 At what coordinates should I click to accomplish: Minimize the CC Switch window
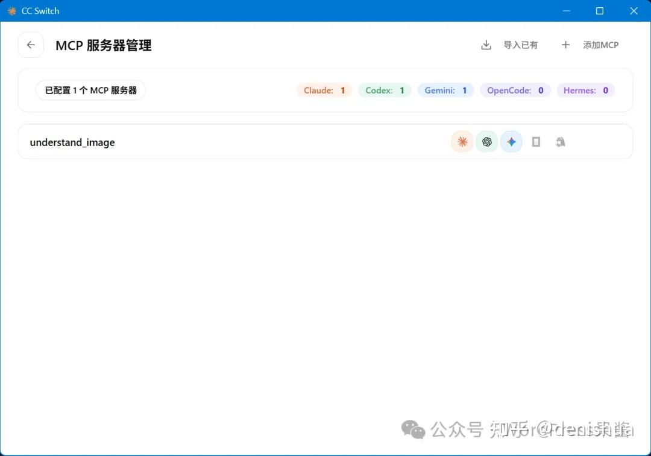[x=566, y=11]
